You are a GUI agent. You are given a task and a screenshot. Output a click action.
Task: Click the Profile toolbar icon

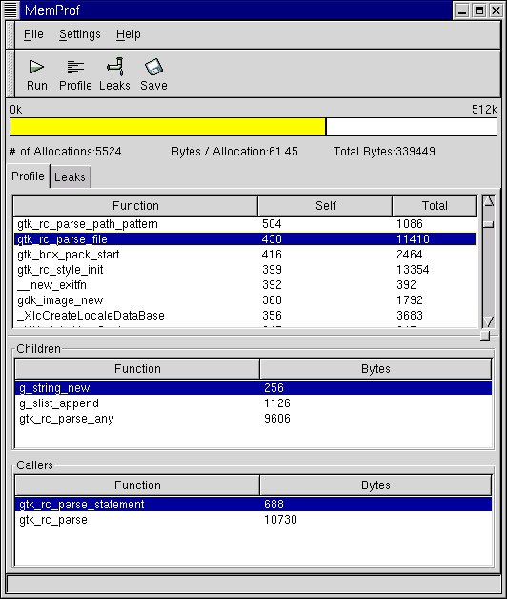coord(75,67)
